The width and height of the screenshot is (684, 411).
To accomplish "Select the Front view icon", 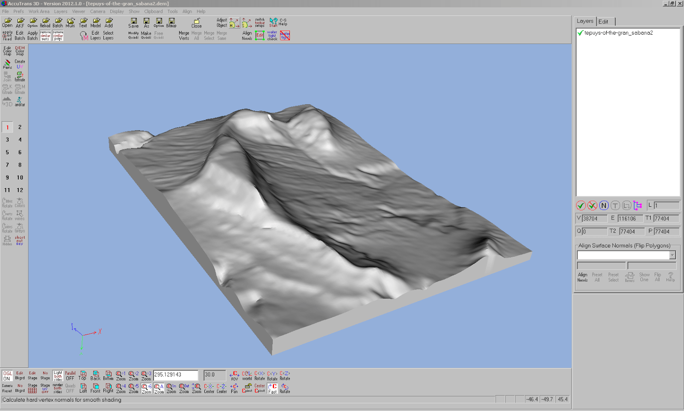I will tap(95, 388).
